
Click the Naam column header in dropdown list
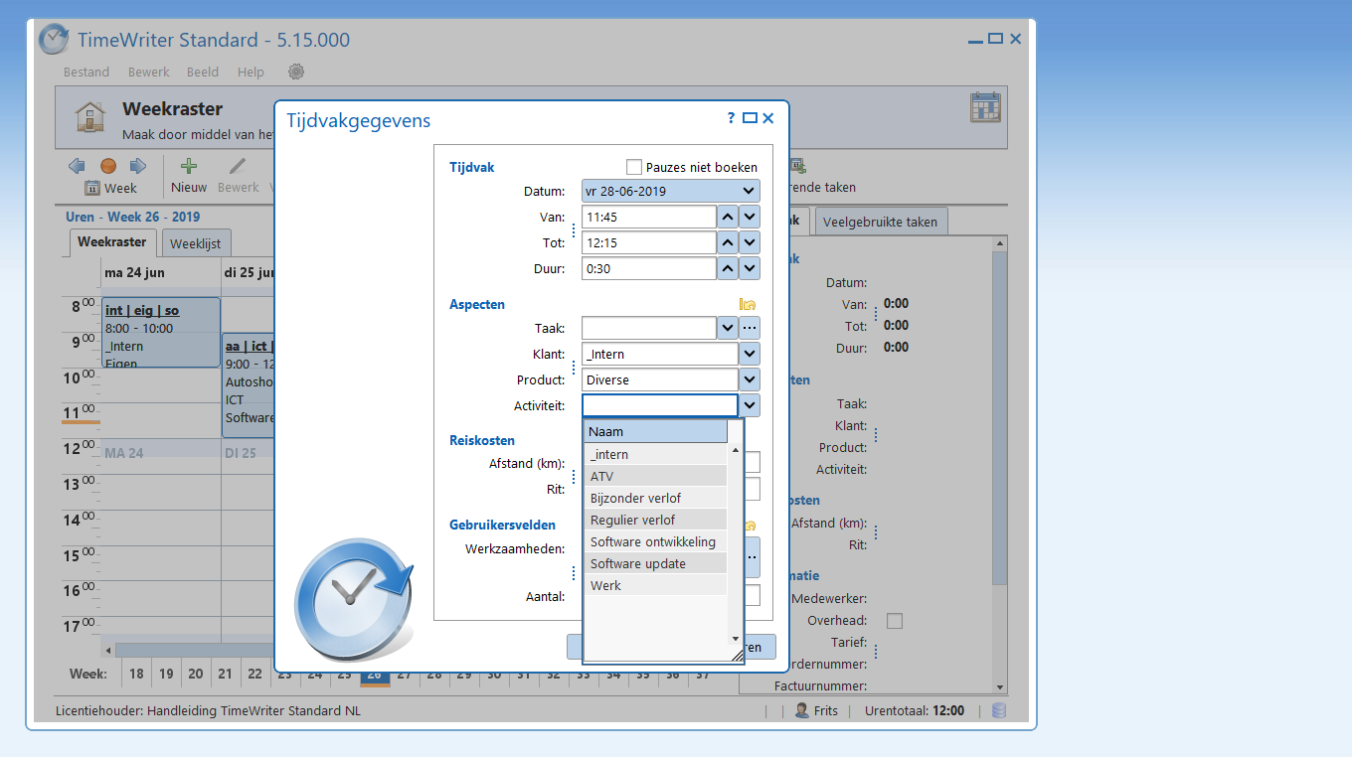point(656,431)
